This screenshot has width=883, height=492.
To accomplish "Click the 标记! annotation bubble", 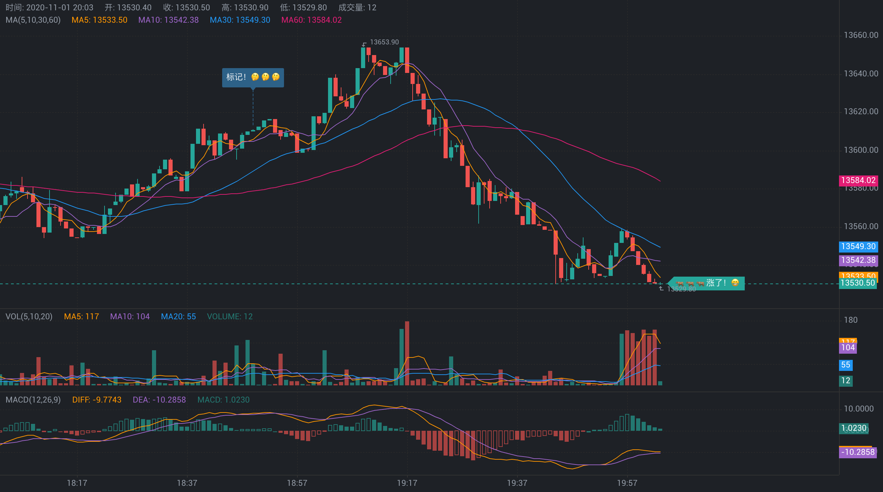I will pyautogui.click(x=253, y=77).
